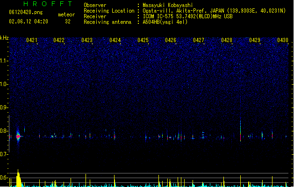Screen dimensions: 294x187
Task: Click the 0422 time marker
Action: click(59, 40)
